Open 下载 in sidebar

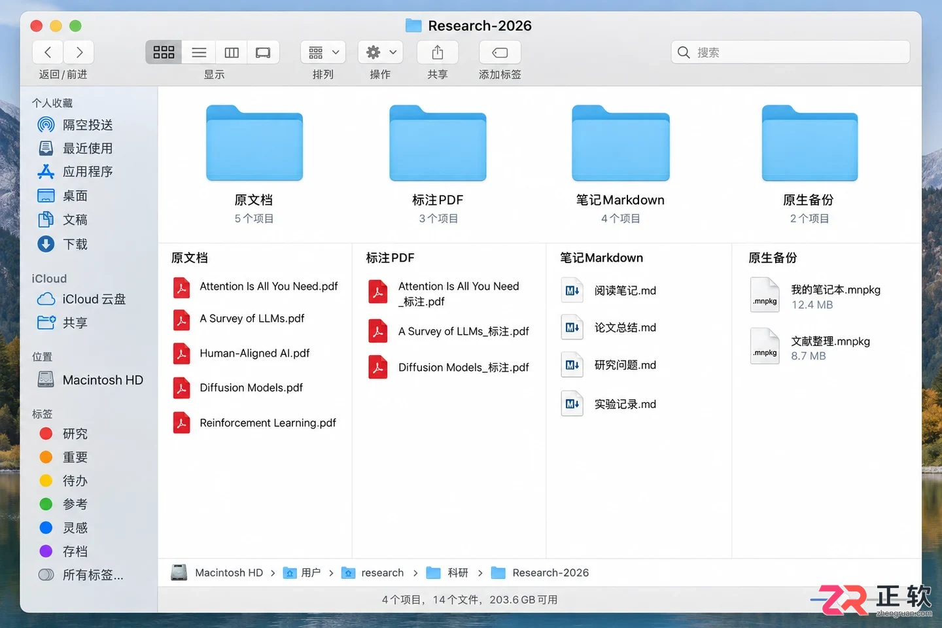point(63,244)
